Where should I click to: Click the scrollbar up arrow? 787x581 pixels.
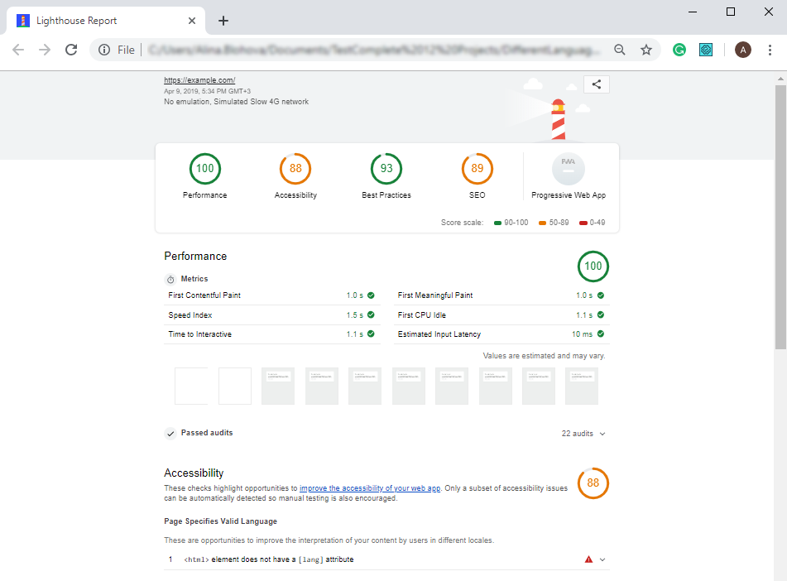tap(780, 79)
